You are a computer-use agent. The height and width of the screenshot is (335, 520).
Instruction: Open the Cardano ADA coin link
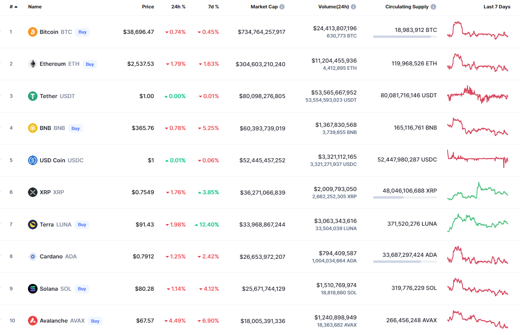(x=58, y=256)
